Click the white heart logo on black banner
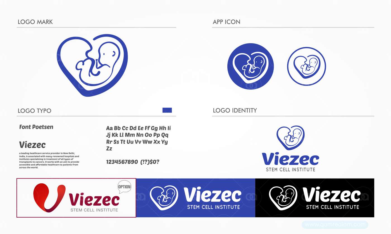This screenshot has height=234, width=391. pyautogui.click(x=283, y=198)
